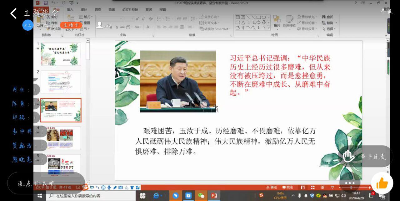Image resolution: width=400 pixels, height=201 pixels.
Task: Switch to reading view icon in status bar
Action: click(322, 188)
